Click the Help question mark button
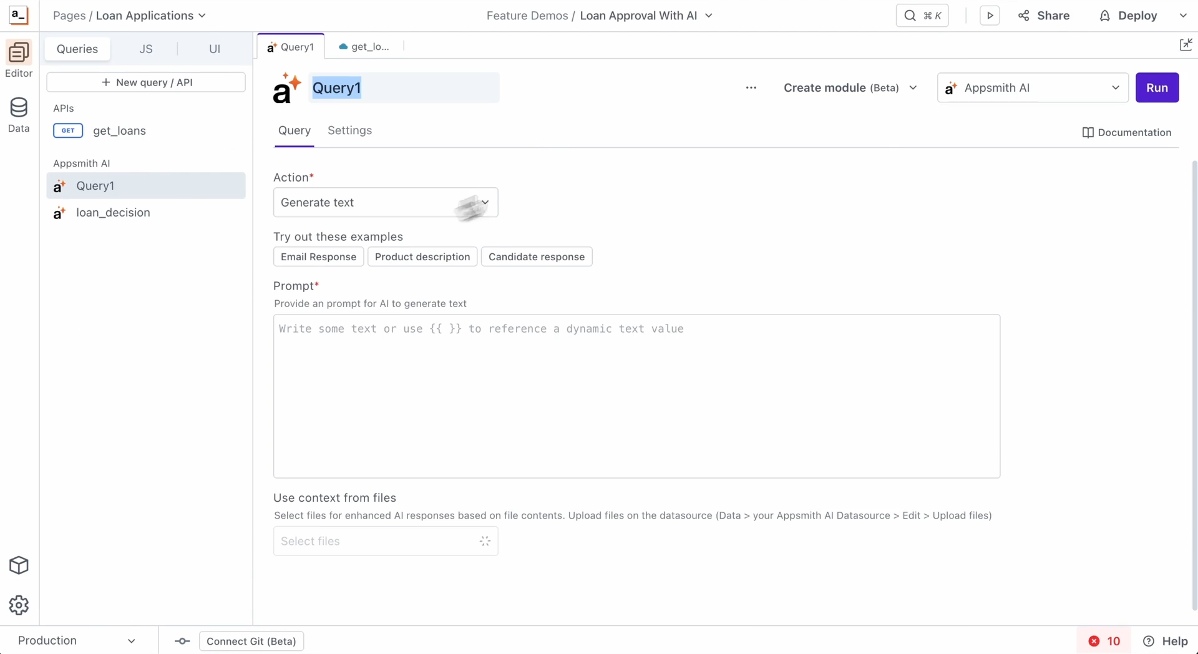1198x654 pixels. point(1165,641)
